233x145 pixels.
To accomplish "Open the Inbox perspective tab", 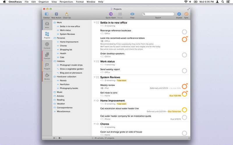I will pyautogui.click(x=47, y=25).
